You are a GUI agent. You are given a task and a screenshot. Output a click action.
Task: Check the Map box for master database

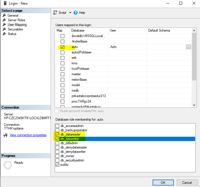click(x=62, y=74)
